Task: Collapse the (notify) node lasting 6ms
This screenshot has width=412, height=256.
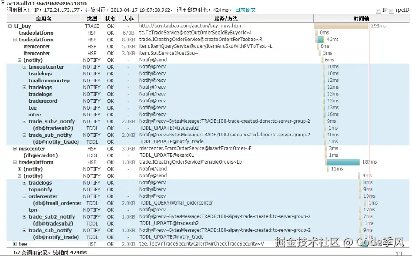Action: click(20, 60)
